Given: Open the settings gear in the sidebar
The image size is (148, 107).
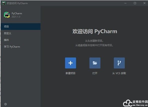Looking at the screenshot, I should tap(5, 104).
